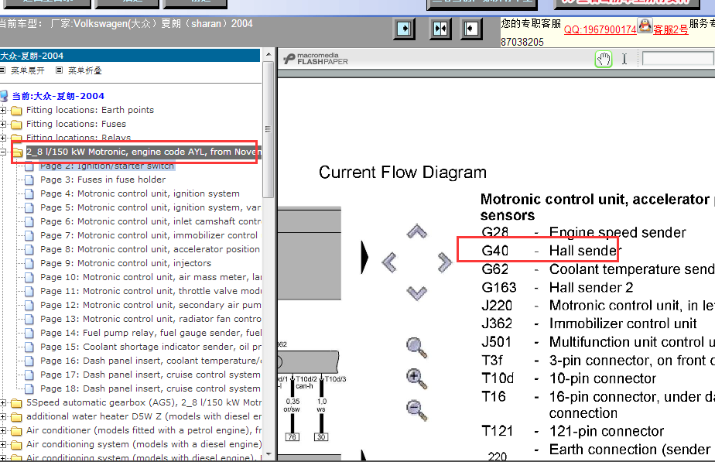Open Page 15: Coolant shortage indicator sender
Image resolution: width=715 pixels, height=462 pixels.
tap(151, 347)
